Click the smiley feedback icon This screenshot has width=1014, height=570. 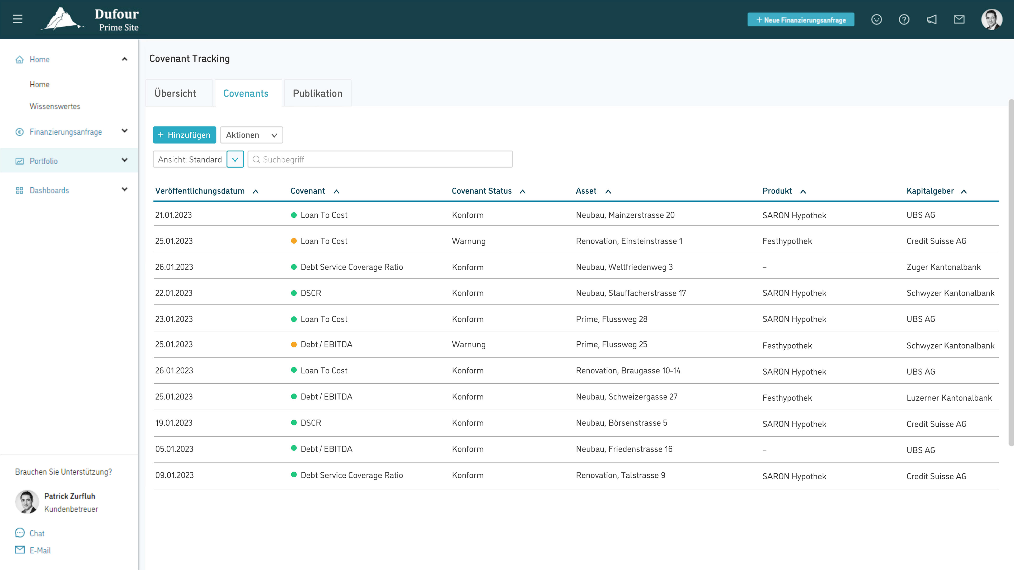[876, 19]
